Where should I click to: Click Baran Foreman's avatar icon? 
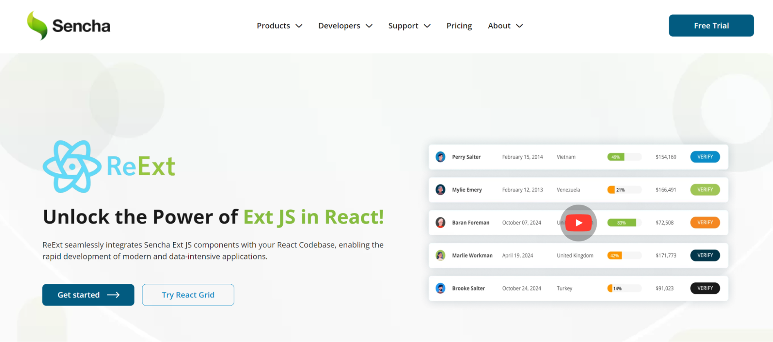tap(440, 223)
